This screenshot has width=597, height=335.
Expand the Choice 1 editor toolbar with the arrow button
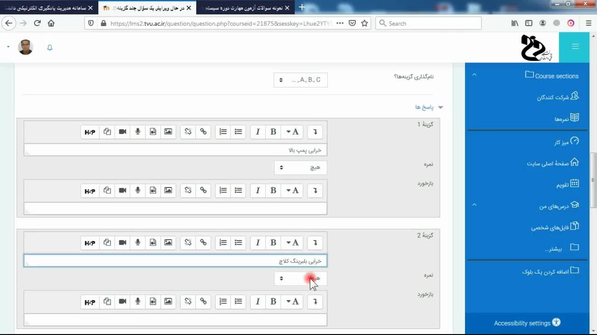(315, 132)
